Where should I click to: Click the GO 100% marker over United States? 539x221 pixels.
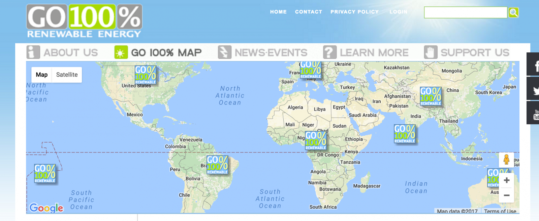(x=145, y=75)
